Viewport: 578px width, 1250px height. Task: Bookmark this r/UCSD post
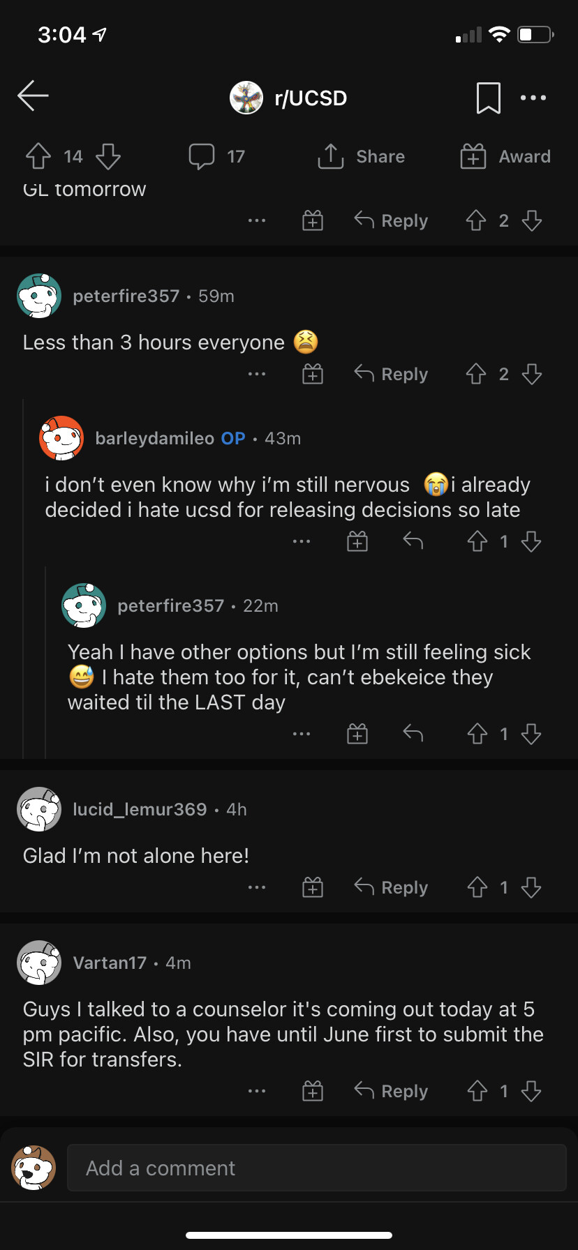click(488, 98)
